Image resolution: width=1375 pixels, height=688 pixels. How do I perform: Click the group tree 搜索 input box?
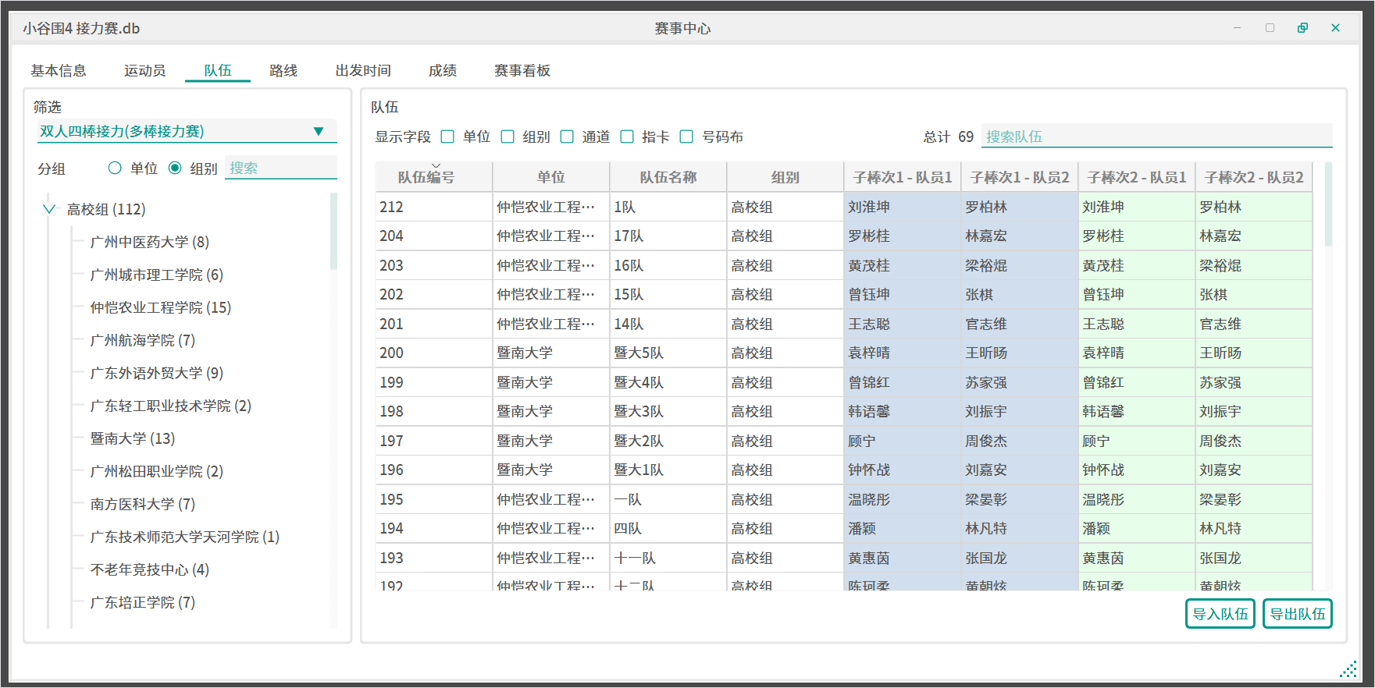(x=280, y=168)
